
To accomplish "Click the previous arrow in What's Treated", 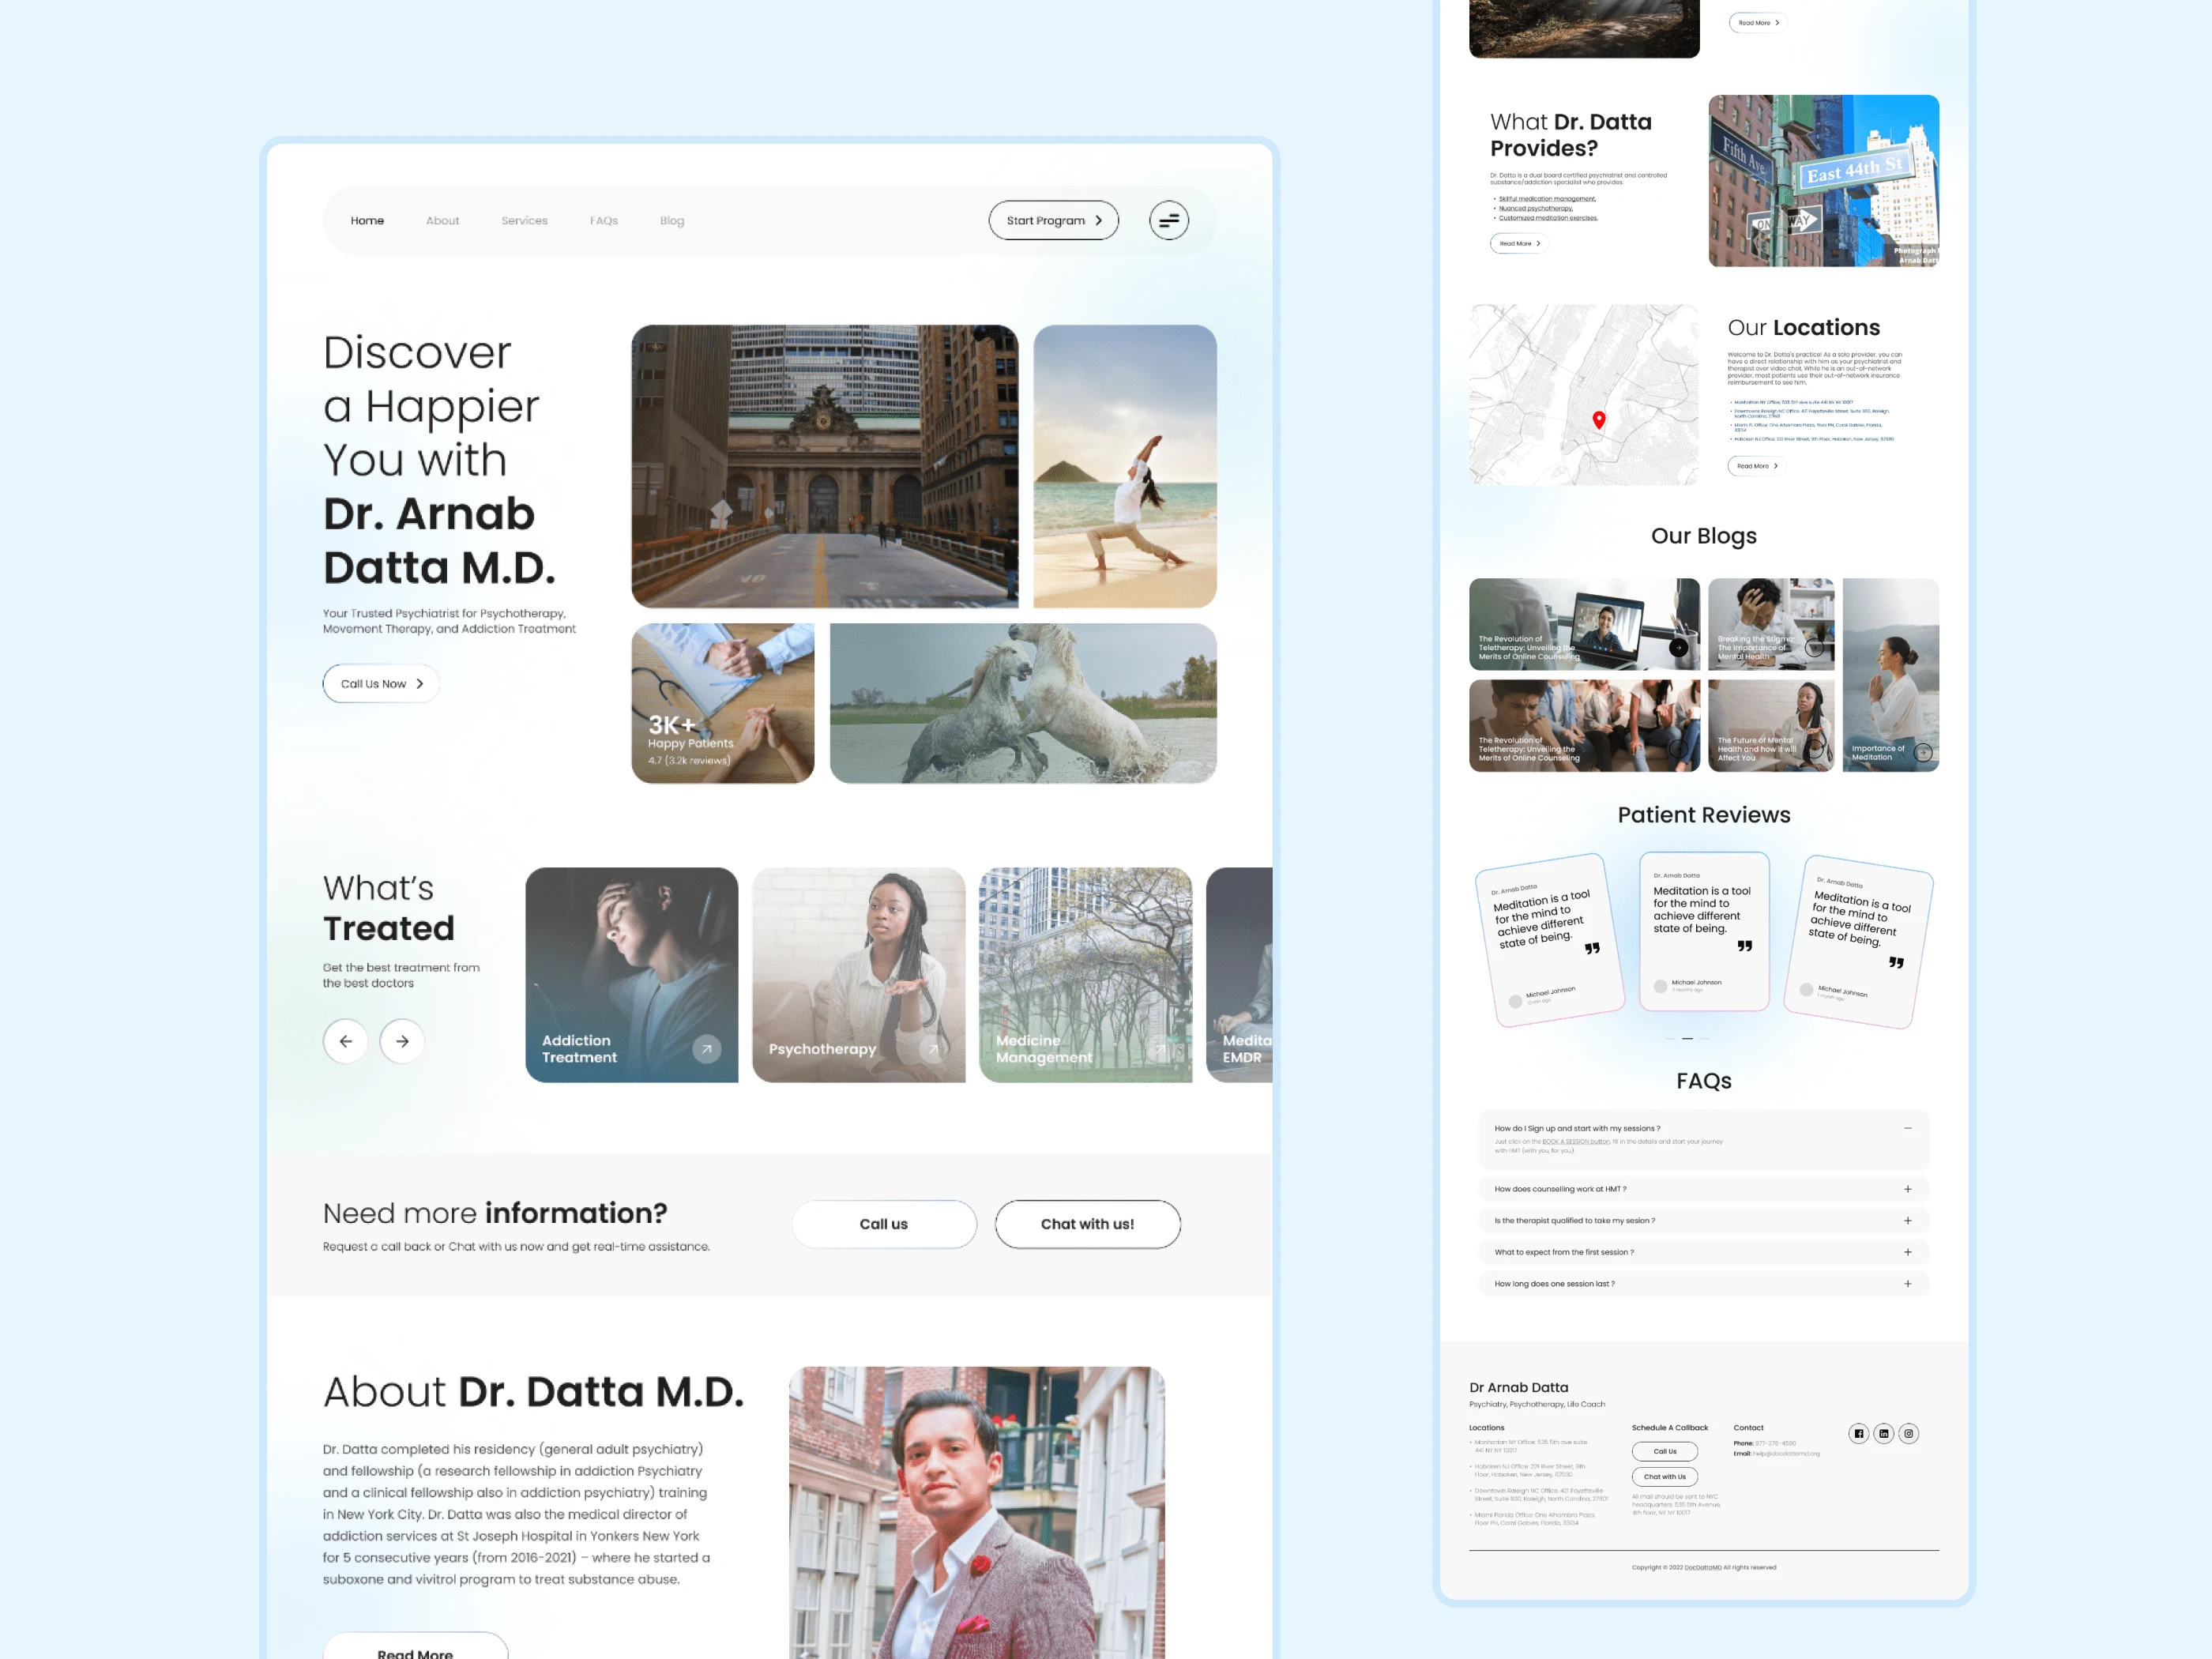I will tap(345, 1041).
